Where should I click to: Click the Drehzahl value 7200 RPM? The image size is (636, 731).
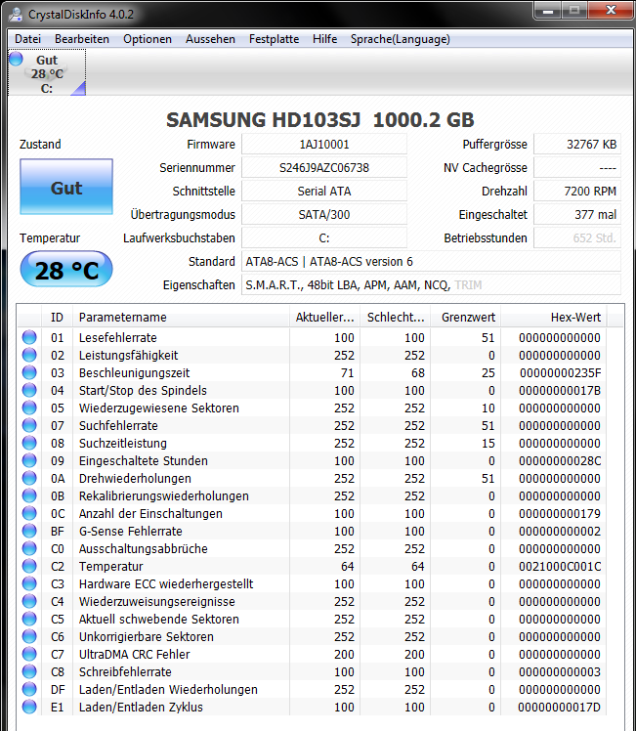pos(577,192)
